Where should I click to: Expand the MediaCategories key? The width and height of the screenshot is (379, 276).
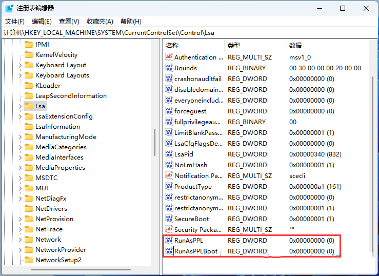click(21, 147)
